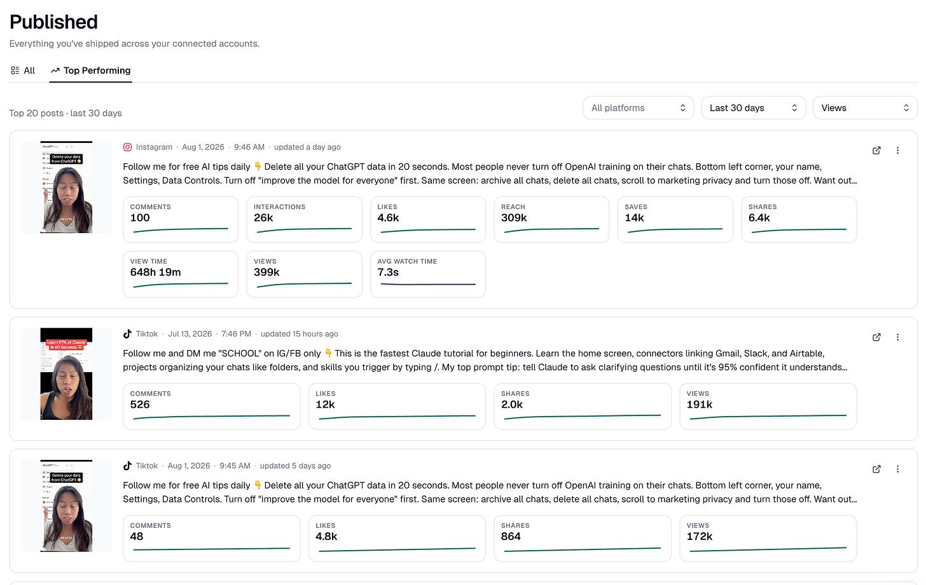Open external link for Aug 1 TikTok post
Image resolution: width=926 pixels, height=585 pixels.
[876, 469]
